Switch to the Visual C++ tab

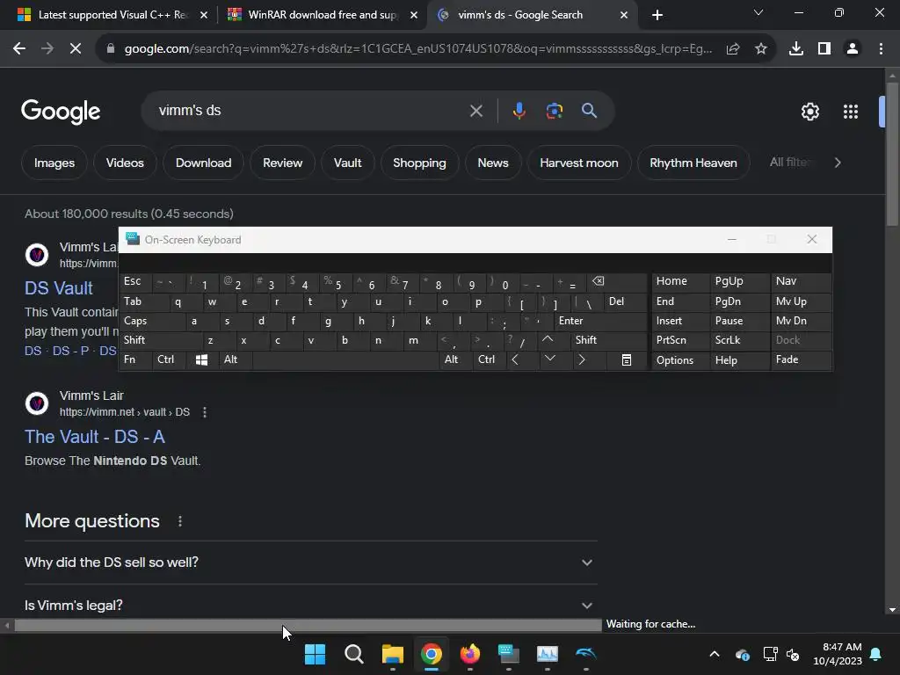click(110, 15)
